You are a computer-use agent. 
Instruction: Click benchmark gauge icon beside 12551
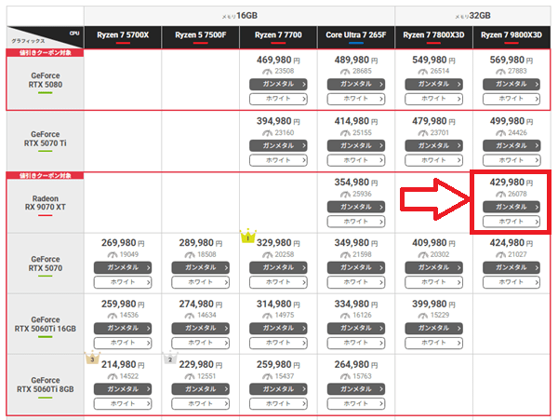(190, 377)
